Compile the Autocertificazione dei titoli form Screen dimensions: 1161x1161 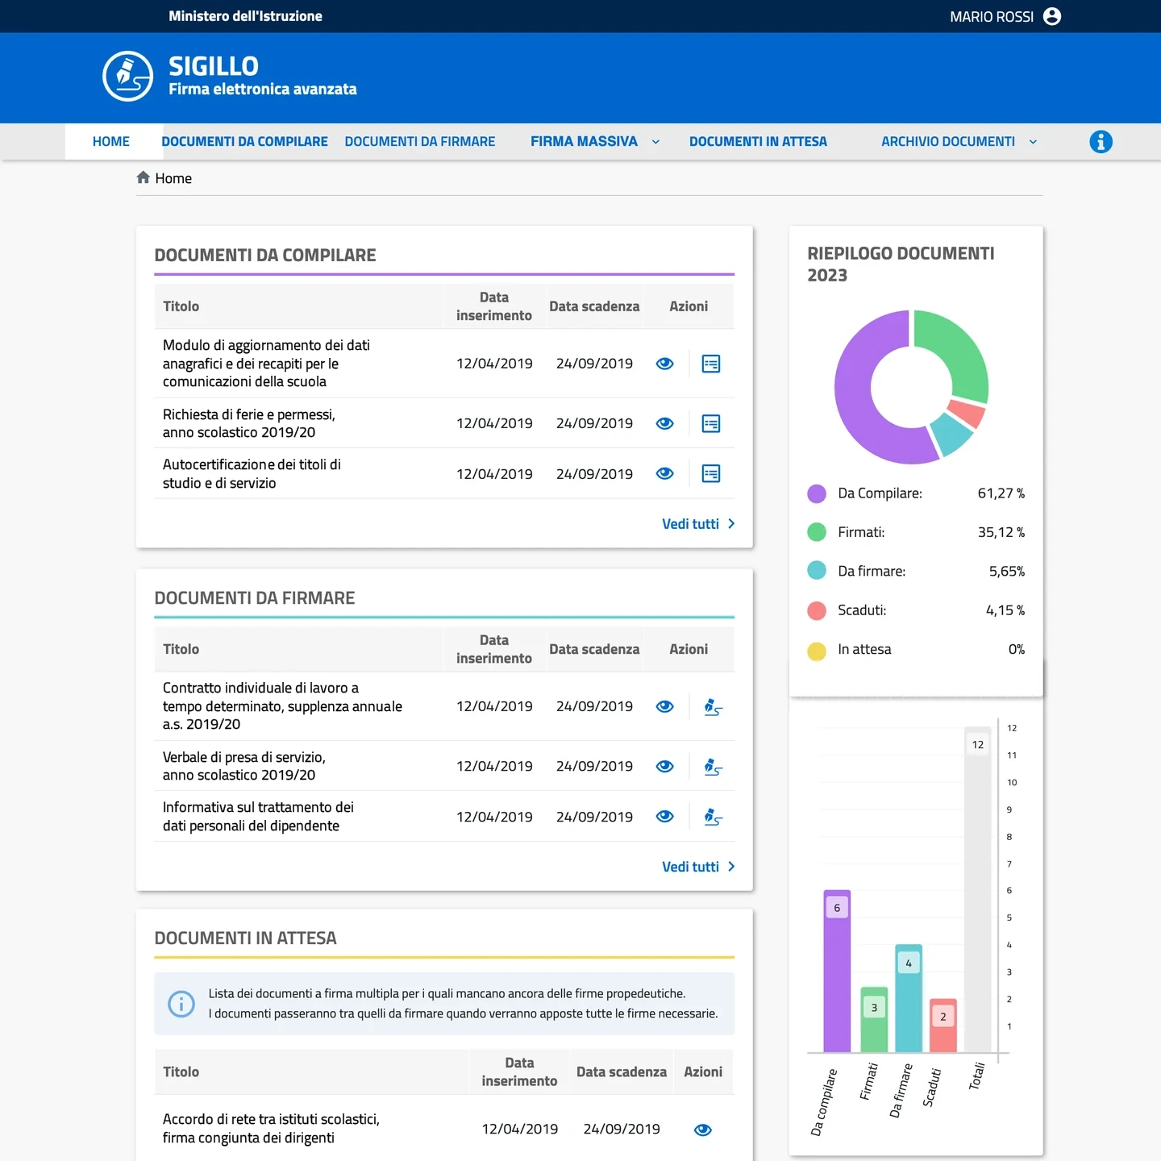711,474
